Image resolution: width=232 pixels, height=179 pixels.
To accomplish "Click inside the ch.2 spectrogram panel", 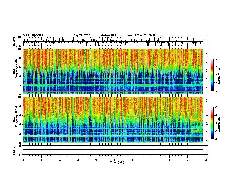I will coord(113,120).
